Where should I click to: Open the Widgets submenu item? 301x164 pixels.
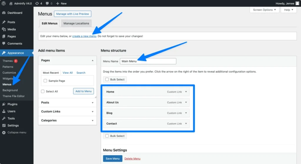click(8, 78)
